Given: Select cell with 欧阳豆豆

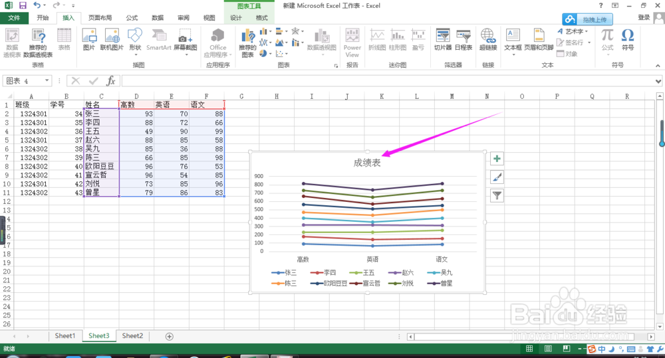Looking at the screenshot, I should tap(101, 166).
